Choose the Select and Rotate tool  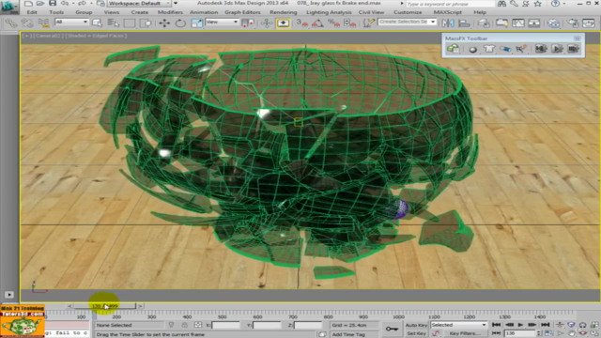tap(180, 23)
